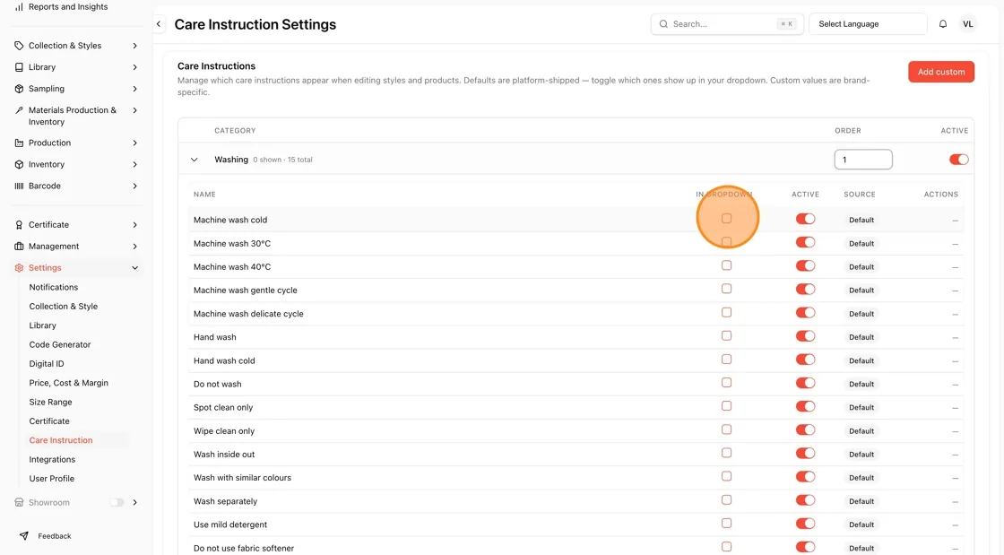Expand the Production submenu arrow

(134, 143)
